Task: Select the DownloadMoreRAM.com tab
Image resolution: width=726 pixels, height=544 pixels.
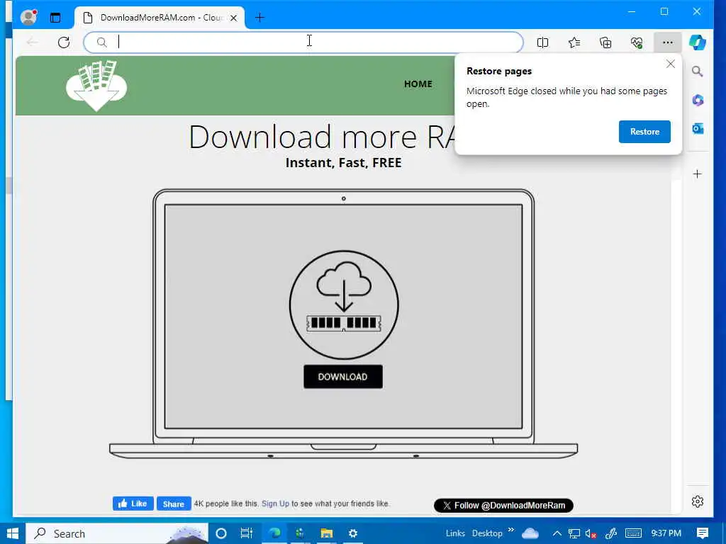Action: click(x=160, y=18)
